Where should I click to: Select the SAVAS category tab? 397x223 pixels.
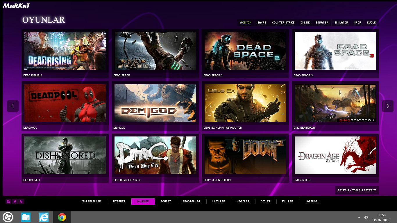click(x=262, y=23)
